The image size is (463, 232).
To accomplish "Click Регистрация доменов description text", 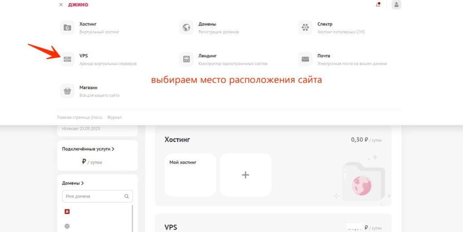I will (218, 32).
